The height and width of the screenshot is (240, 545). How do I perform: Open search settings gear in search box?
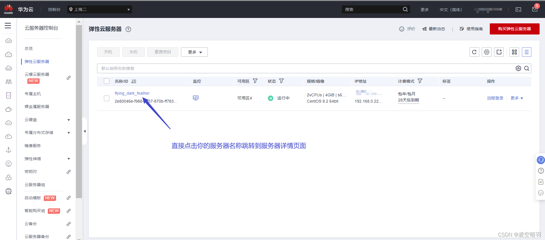click(518, 68)
